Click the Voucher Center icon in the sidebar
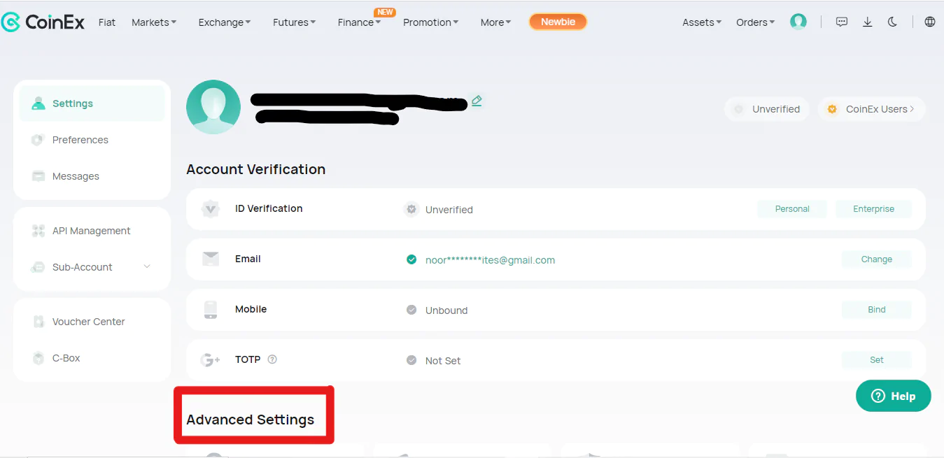The image size is (944, 458). click(38, 322)
